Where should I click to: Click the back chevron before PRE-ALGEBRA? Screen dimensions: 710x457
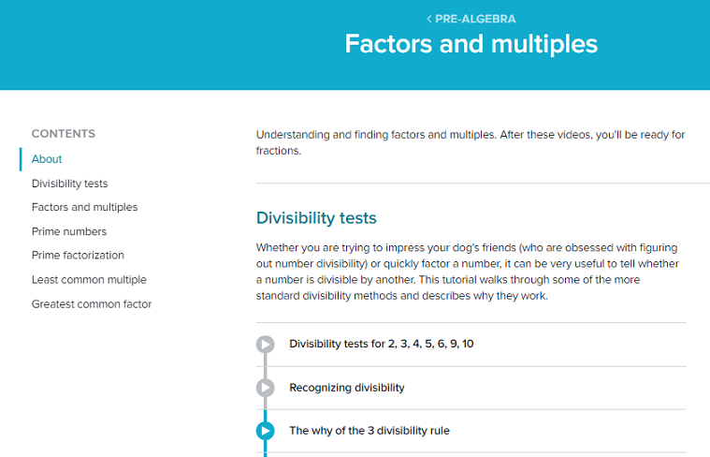pos(428,19)
